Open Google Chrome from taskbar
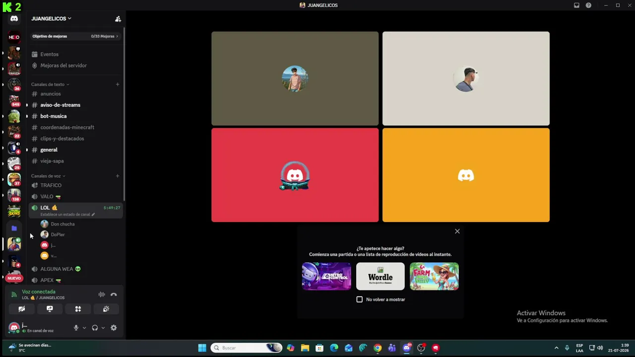The width and height of the screenshot is (635, 357). click(x=378, y=348)
